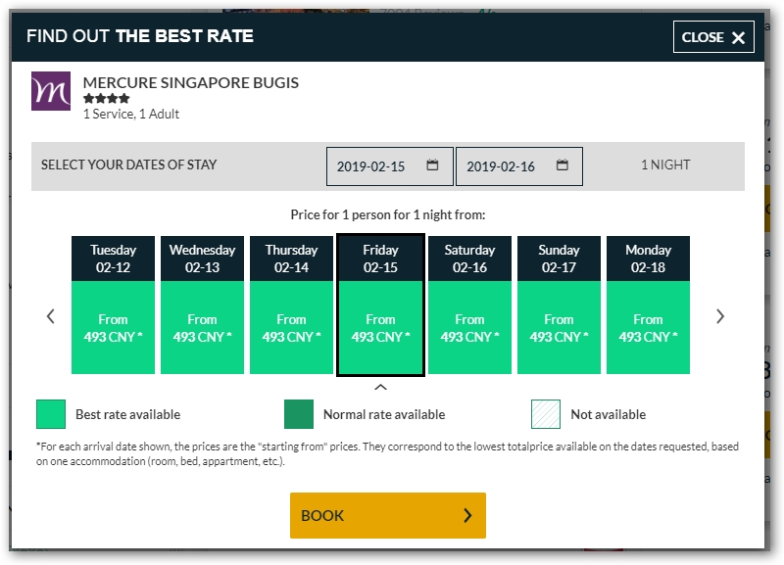Viewport: 784px width, 565px height.
Task: Open check-out date calendar icon
Action: [x=562, y=165]
